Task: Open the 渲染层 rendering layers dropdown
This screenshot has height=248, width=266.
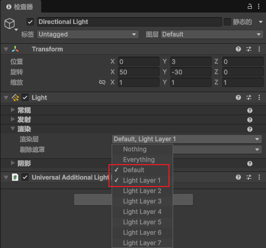Action: (x=187, y=139)
